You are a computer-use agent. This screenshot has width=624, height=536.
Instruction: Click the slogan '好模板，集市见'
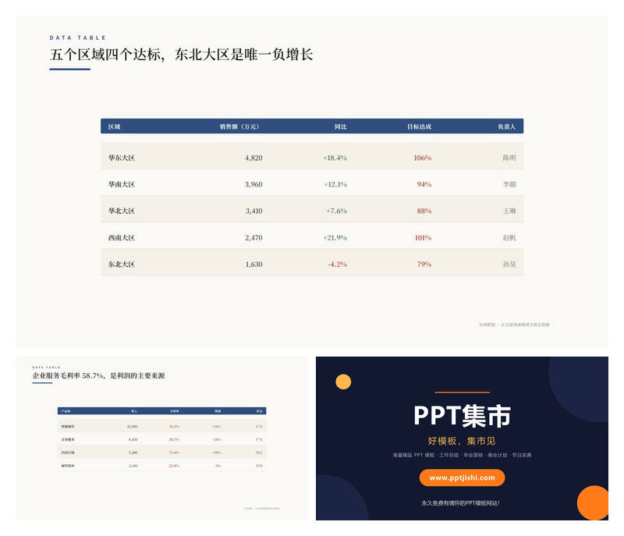pos(462,441)
